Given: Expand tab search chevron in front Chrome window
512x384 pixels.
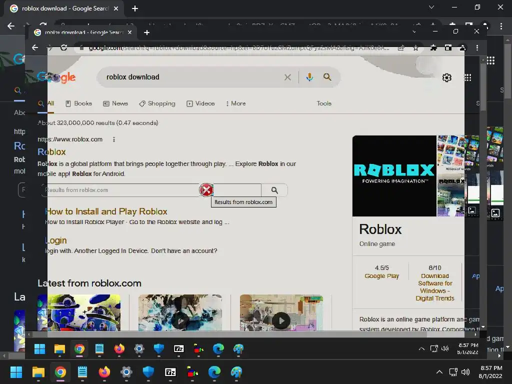Looking at the screenshot, I should (414, 31).
